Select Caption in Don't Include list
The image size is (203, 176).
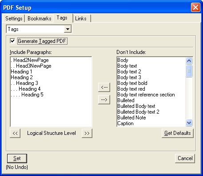click(x=125, y=123)
